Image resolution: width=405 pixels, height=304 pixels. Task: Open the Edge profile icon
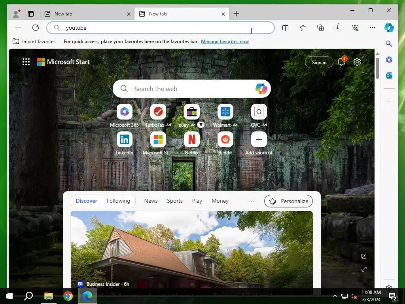pyautogui.click(x=16, y=14)
